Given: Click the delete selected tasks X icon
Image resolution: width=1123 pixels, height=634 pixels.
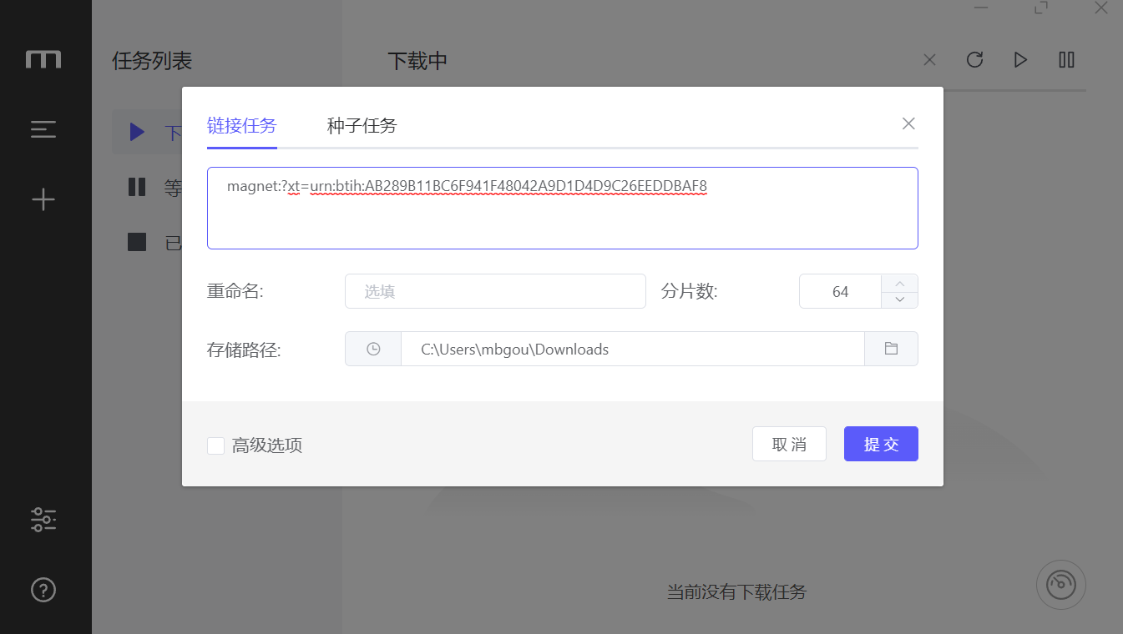Looking at the screenshot, I should 929,60.
